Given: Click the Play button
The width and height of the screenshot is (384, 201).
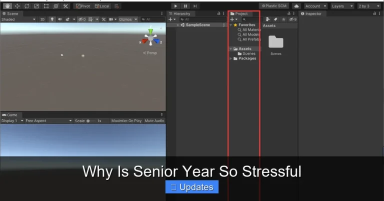Looking at the screenshot, I should click(175, 6).
